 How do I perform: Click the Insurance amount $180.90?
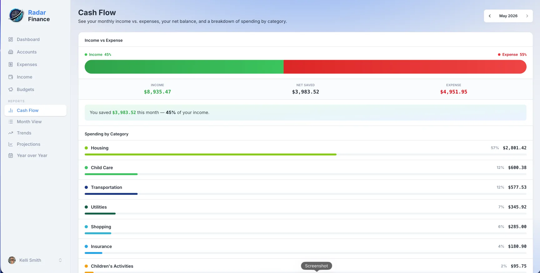[x=517, y=246]
